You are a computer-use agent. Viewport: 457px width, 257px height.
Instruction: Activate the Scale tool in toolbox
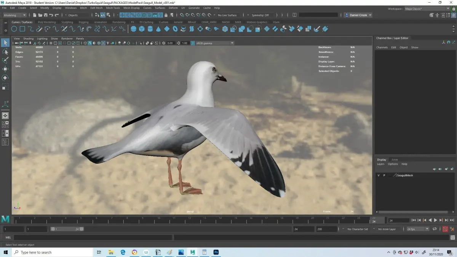point(5,87)
